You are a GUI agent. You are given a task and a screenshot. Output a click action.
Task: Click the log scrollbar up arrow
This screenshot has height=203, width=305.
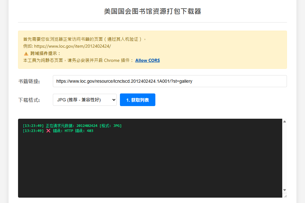click(x=284, y=121)
